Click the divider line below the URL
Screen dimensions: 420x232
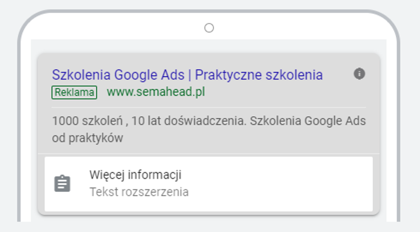(x=209, y=107)
